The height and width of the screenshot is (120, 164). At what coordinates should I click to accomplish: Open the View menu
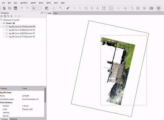(16, 3)
